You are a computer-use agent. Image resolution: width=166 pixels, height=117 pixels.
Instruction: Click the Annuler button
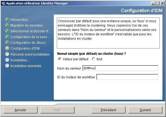click(20, 110)
